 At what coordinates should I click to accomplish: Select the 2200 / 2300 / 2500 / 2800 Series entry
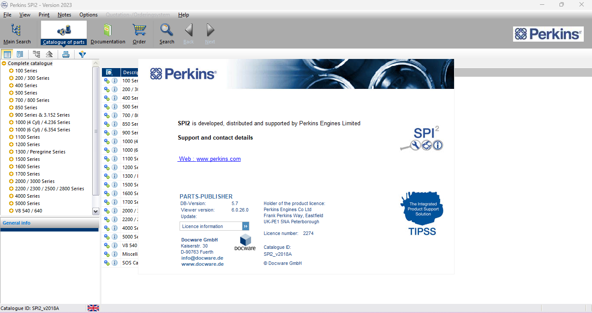point(49,189)
